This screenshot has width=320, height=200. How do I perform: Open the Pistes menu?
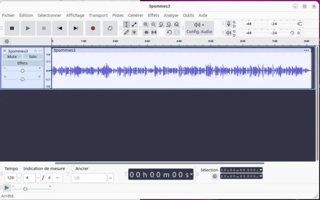118,15
